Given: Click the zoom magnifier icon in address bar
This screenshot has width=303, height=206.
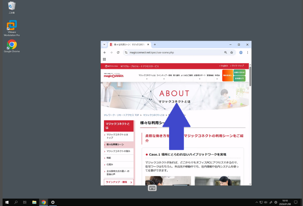Looking at the screenshot, I should tap(226, 52).
